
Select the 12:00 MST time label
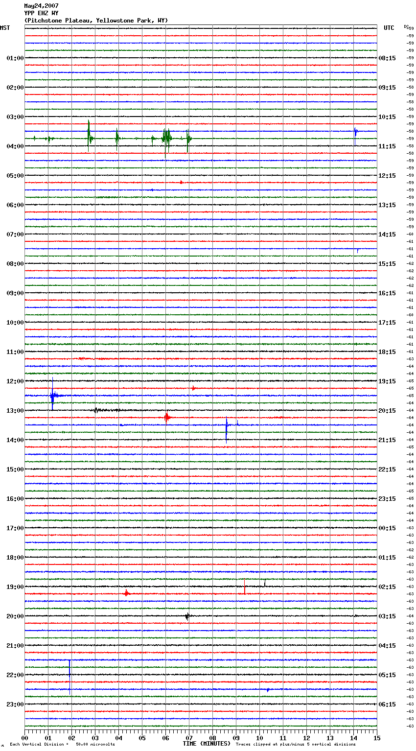point(15,381)
